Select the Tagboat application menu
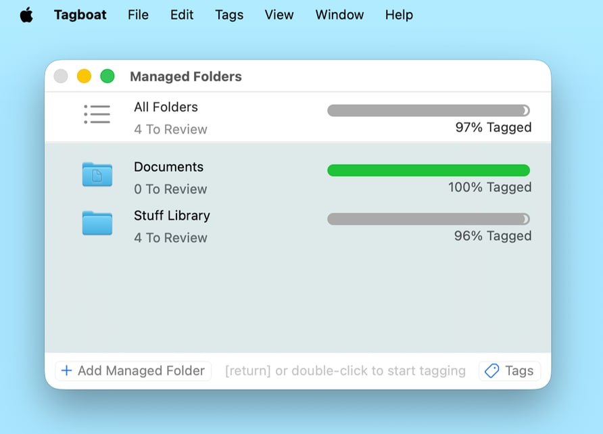The height and width of the screenshot is (434, 603). [80, 15]
